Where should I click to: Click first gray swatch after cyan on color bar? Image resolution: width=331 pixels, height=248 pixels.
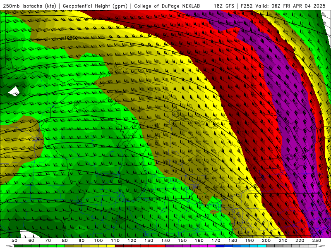(x=270, y=246)
